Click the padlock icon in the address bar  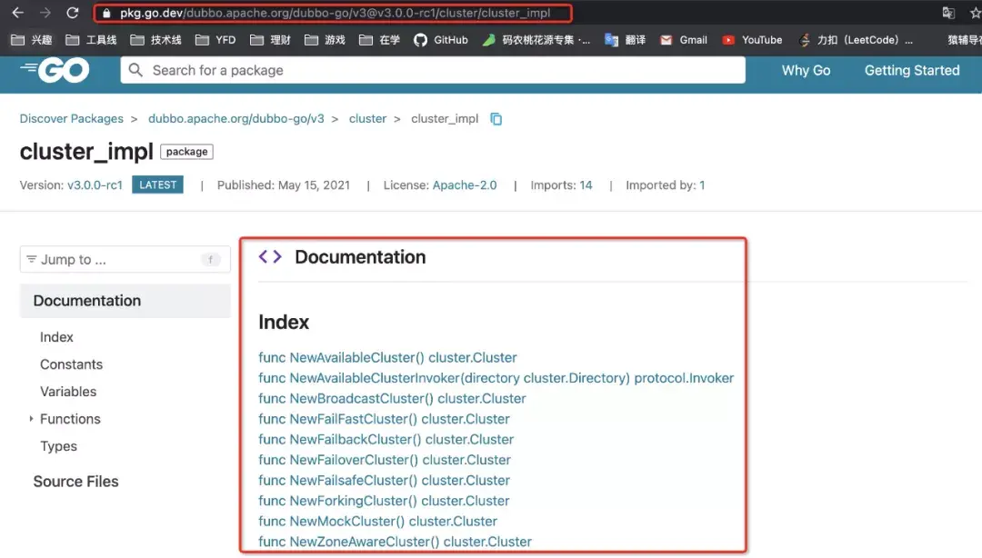click(106, 13)
